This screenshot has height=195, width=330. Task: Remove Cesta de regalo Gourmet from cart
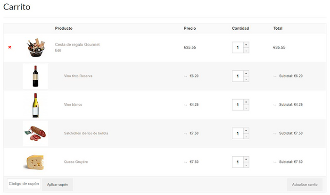point(9,47)
